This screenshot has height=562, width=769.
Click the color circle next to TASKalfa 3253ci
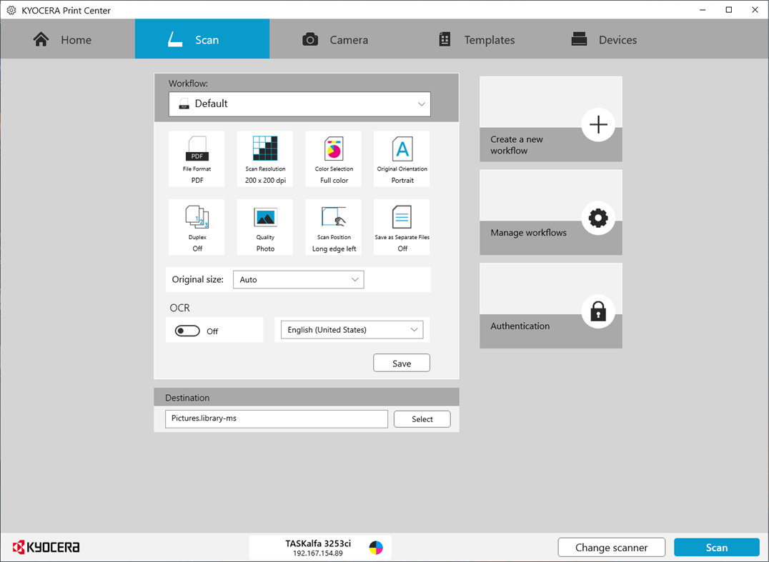point(374,547)
